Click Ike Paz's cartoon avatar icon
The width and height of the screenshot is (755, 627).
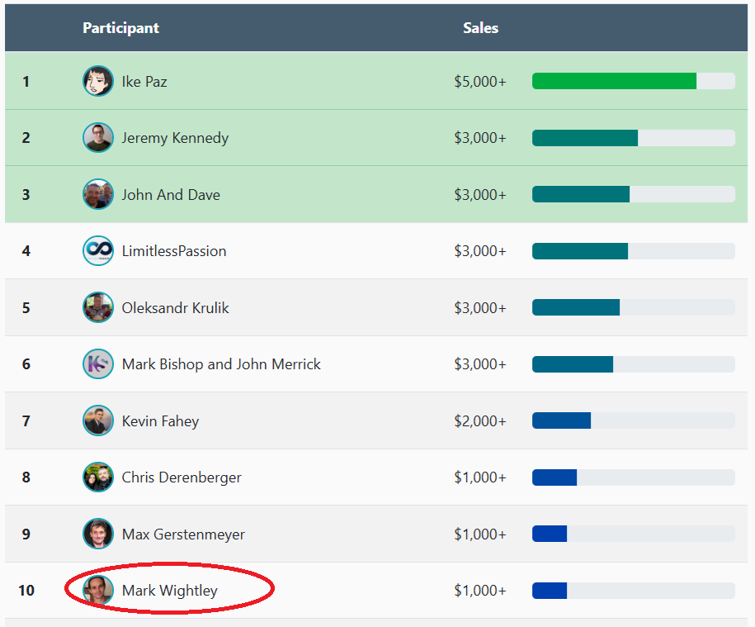coord(98,81)
